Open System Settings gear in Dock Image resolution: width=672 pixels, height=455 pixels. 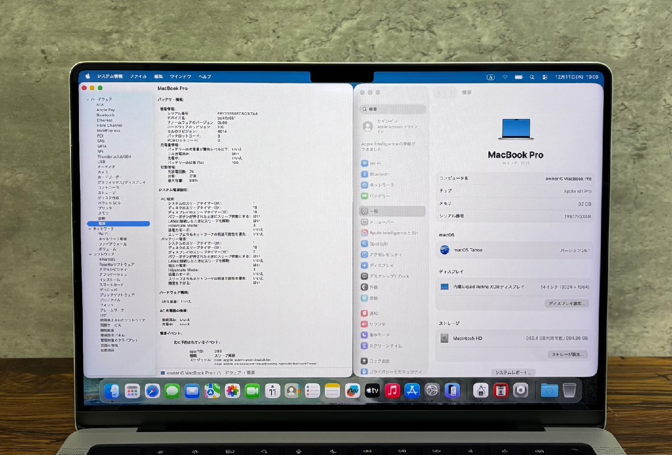tap(432, 391)
